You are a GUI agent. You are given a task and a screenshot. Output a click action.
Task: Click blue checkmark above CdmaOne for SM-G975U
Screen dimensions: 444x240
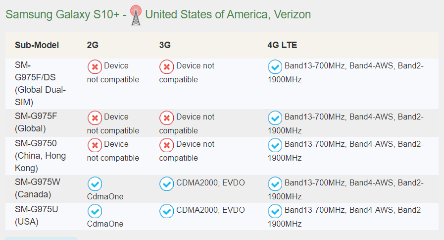tap(95, 211)
